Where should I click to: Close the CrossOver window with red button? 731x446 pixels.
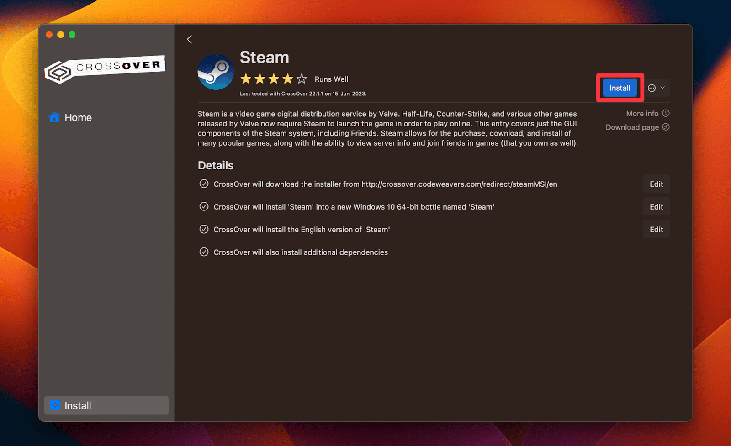(49, 35)
